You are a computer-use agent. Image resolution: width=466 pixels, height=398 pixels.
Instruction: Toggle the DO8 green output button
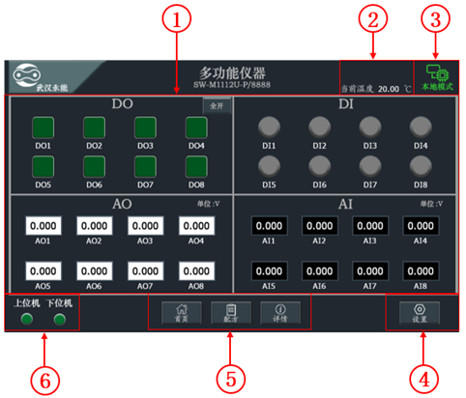tap(196, 166)
